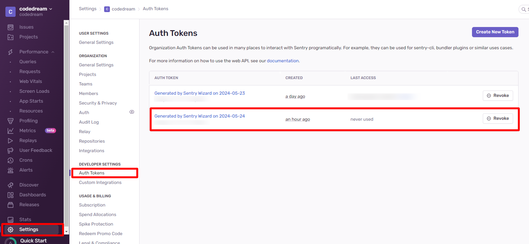Click the Metrics chart icon
Viewport: 529px width, 244px height.
coord(11,131)
